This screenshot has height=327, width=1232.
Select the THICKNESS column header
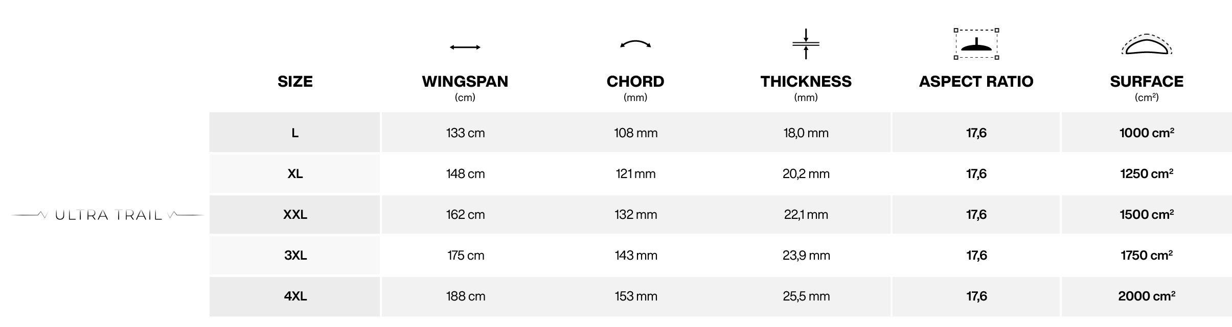[x=806, y=82]
